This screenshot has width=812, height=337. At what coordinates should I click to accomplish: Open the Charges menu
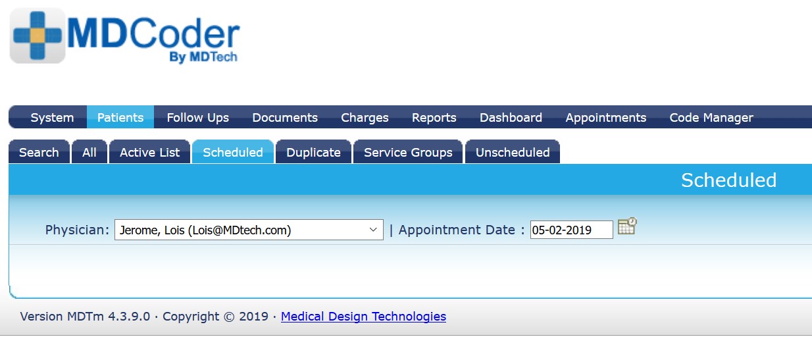(x=365, y=117)
